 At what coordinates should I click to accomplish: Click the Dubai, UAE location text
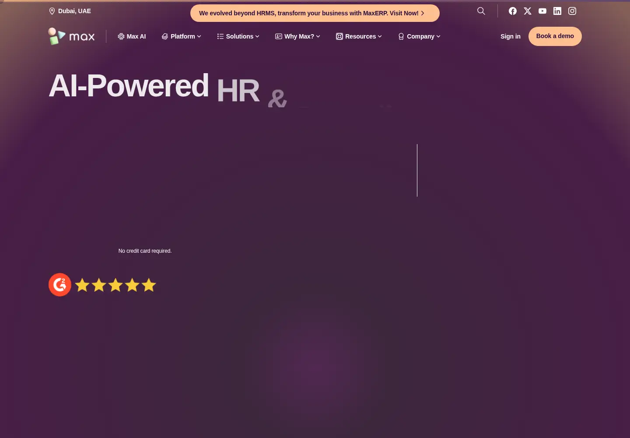coord(74,11)
